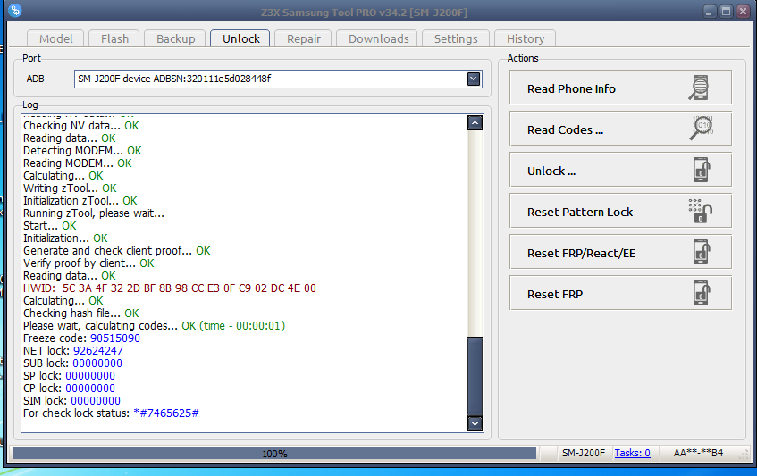
Task: Select the Unlock tab
Action: coord(241,38)
